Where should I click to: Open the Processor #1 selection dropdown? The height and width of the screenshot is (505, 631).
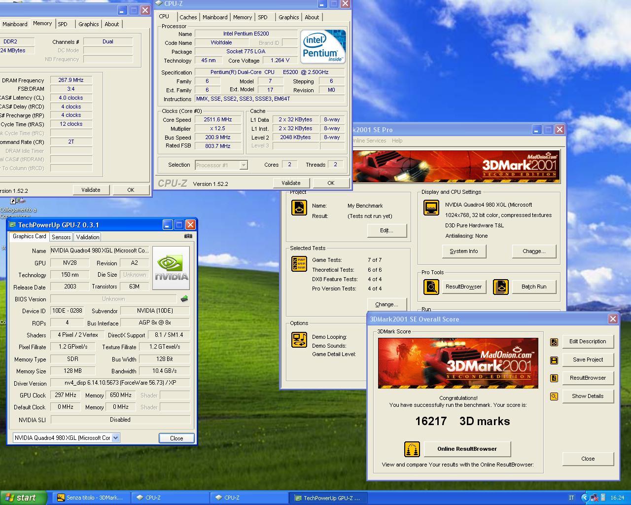pyautogui.click(x=244, y=165)
